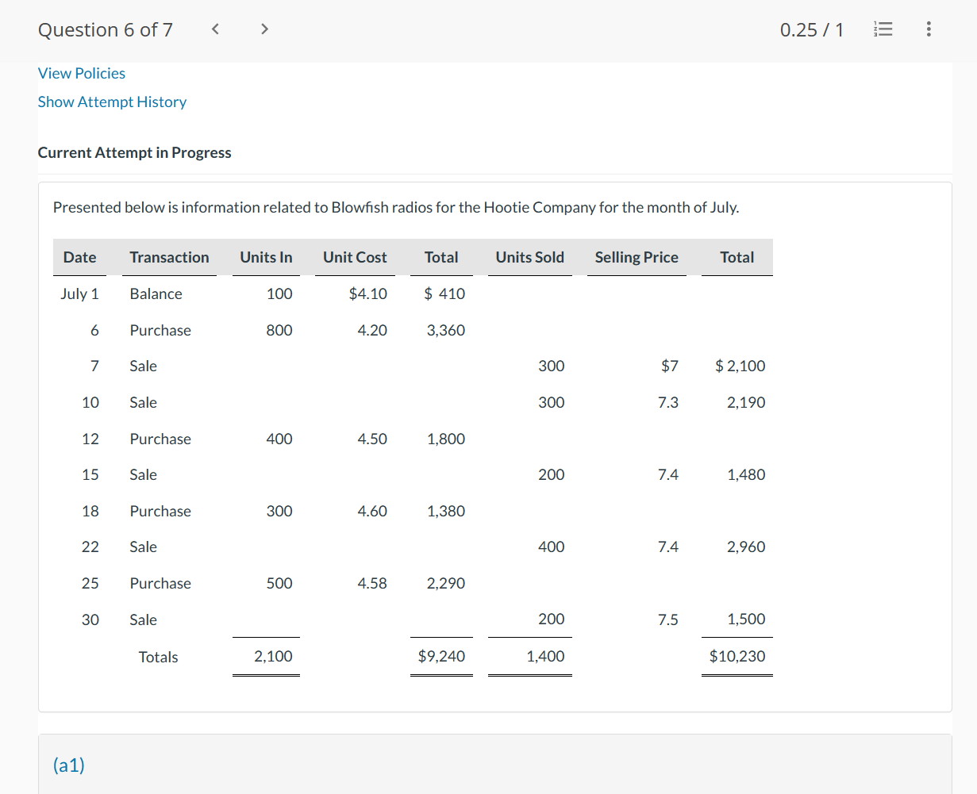
Task: Click the 0.25 / 1 score
Action: coord(812,29)
